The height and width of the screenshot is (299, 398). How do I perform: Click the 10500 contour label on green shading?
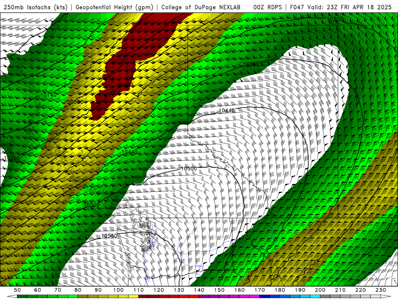click(x=92, y=205)
